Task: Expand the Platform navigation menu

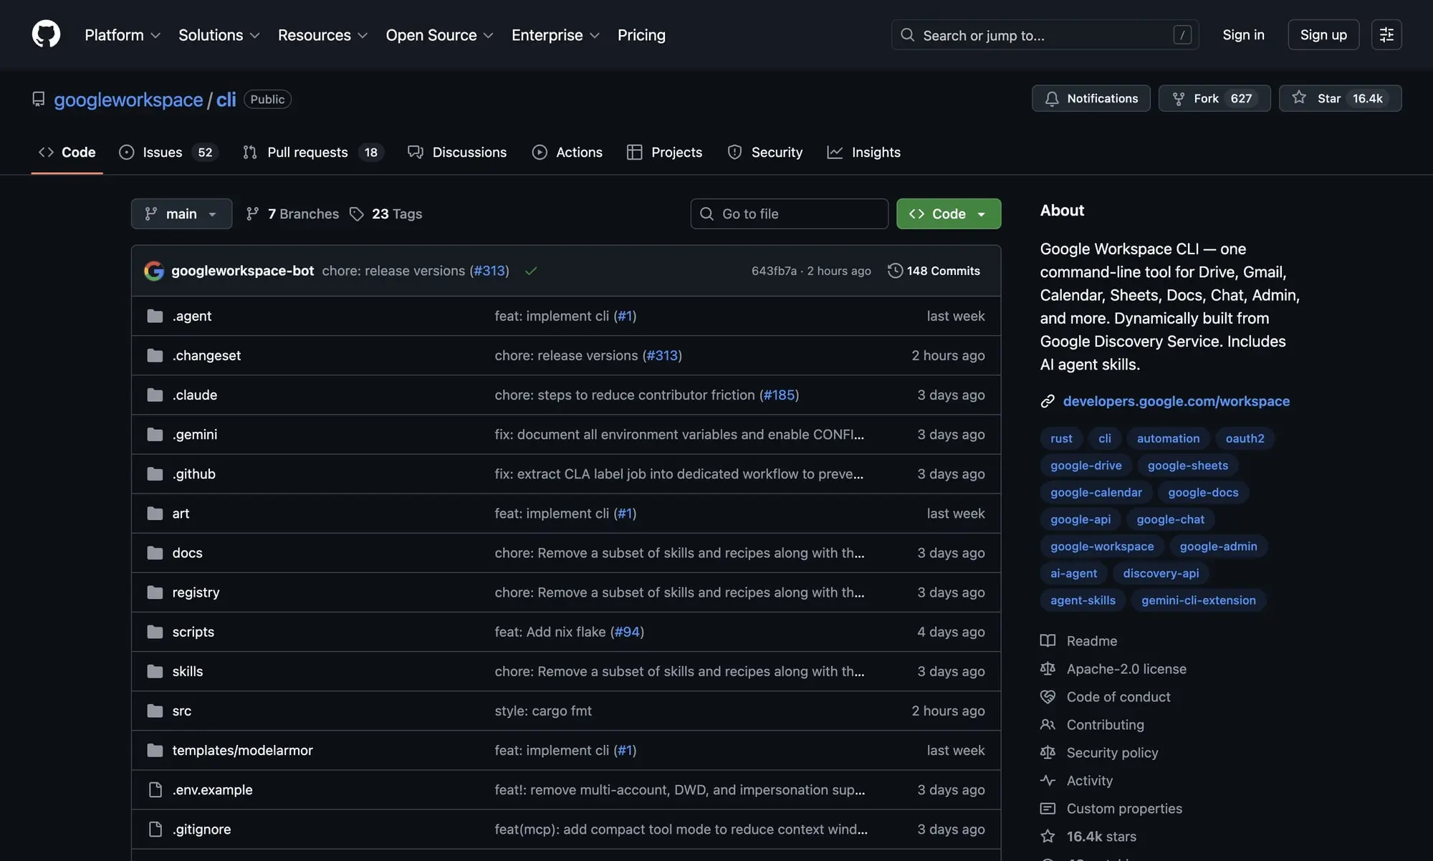Action: pyautogui.click(x=122, y=35)
